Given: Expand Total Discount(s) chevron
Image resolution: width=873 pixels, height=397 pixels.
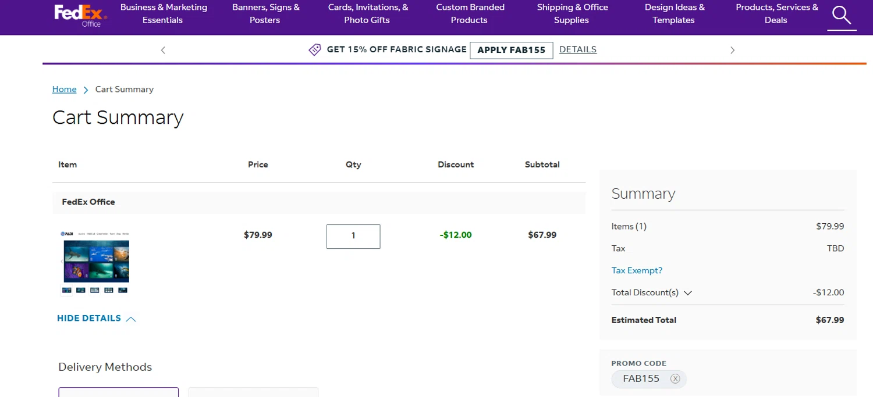Looking at the screenshot, I should (x=687, y=293).
